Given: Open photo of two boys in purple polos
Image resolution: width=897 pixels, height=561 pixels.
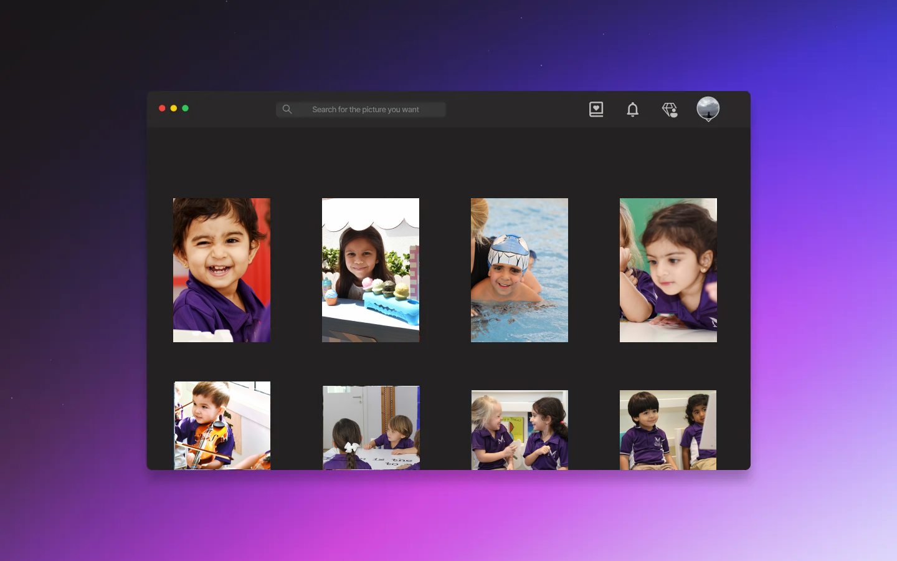Looking at the screenshot, I should [668, 430].
